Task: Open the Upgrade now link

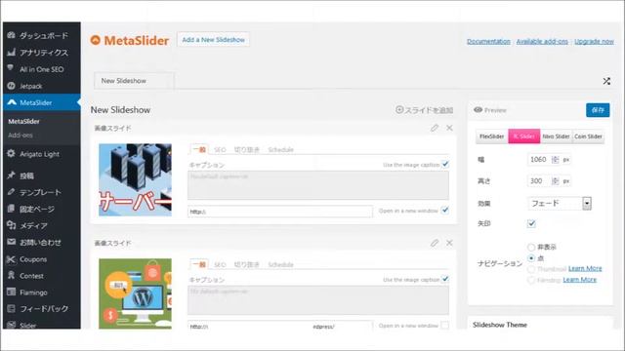Action: [594, 41]
